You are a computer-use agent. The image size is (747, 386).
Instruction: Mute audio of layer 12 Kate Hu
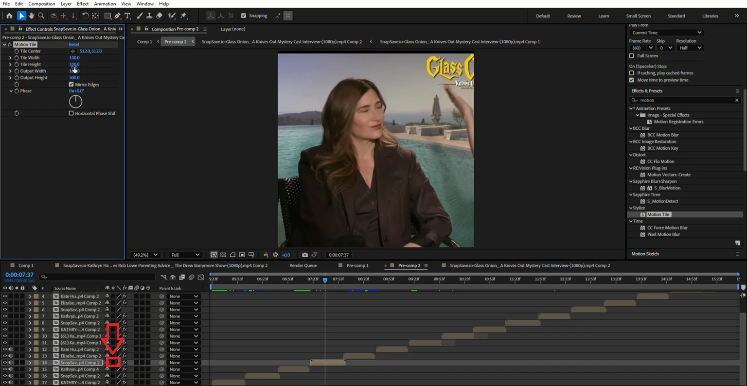[11, 349]
